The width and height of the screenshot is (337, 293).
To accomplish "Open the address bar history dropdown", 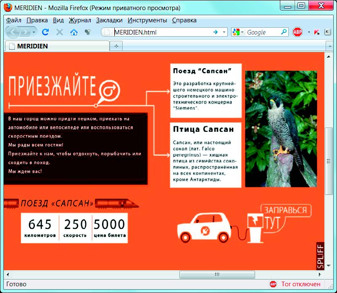I will (x=224, y=32).
